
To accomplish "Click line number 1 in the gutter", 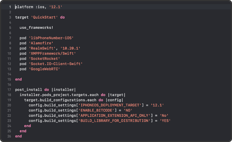I will (x=10, y=7).
